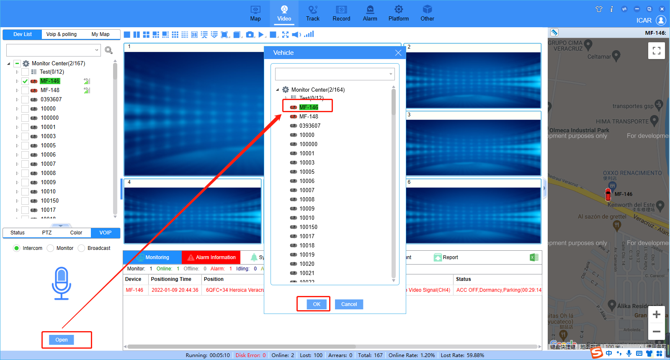This screenshot has width=670, height=360.
Task: Select the Intercom radio button
Action: (16, 248)
